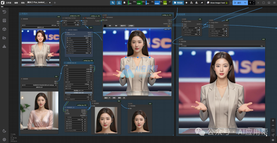Screen dimensions: 277x143
Task: Open the node library sidebar icon
Action: (x=4, y=21)
